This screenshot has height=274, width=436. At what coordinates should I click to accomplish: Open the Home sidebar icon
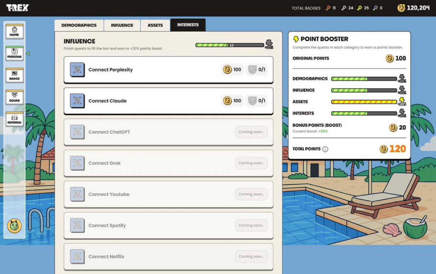(x=15, y=32)
